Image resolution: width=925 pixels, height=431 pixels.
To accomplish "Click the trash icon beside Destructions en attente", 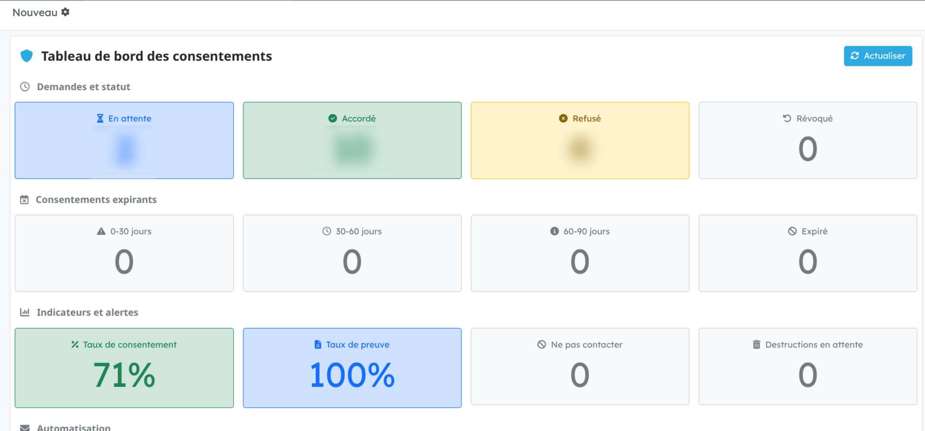I will pyautogui.click(x=756, y=345).
